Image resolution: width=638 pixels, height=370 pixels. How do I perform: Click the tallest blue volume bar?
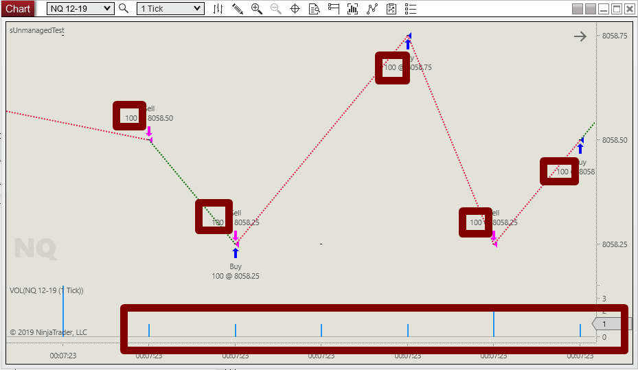coord(63,311)
